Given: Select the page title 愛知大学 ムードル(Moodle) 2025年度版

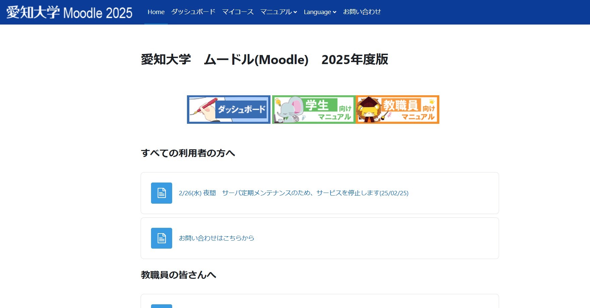Looking at the screenshot, I should [264, 60].
